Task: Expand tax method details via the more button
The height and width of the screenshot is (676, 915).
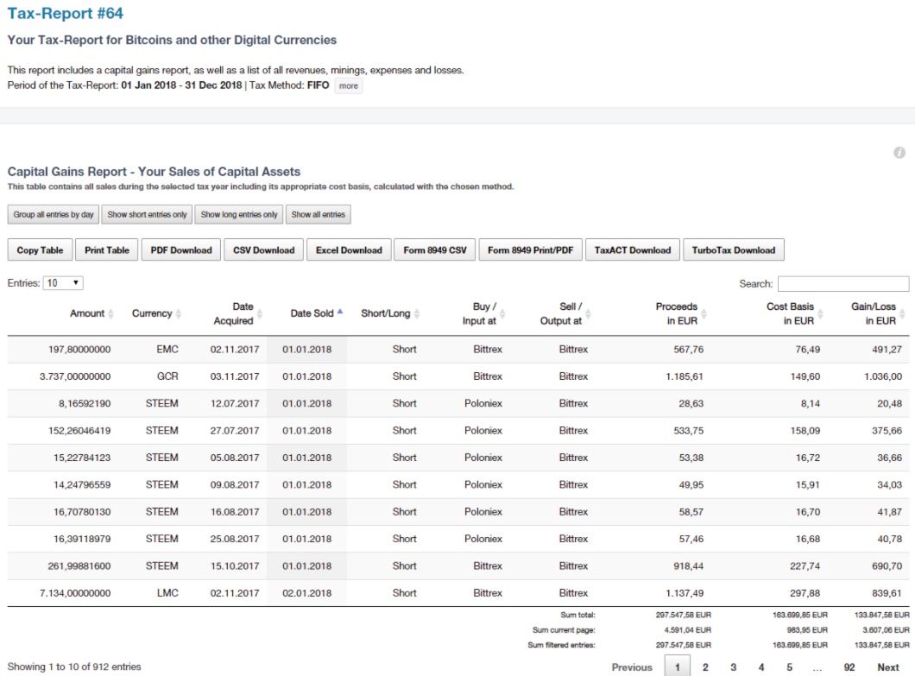Action: [349, 85]
